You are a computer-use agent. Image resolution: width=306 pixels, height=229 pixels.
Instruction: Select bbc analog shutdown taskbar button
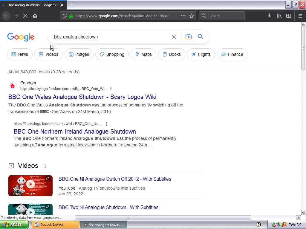click(104, 225)
